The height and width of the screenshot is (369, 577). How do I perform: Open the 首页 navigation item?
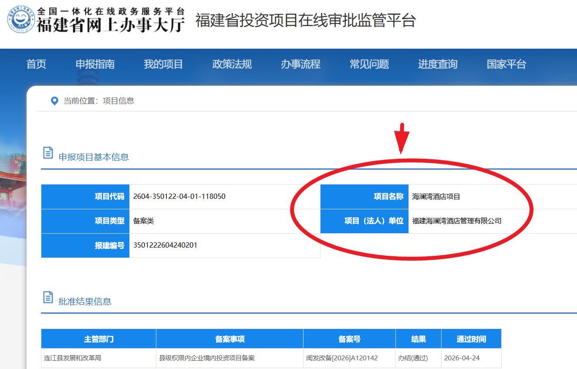36,64
